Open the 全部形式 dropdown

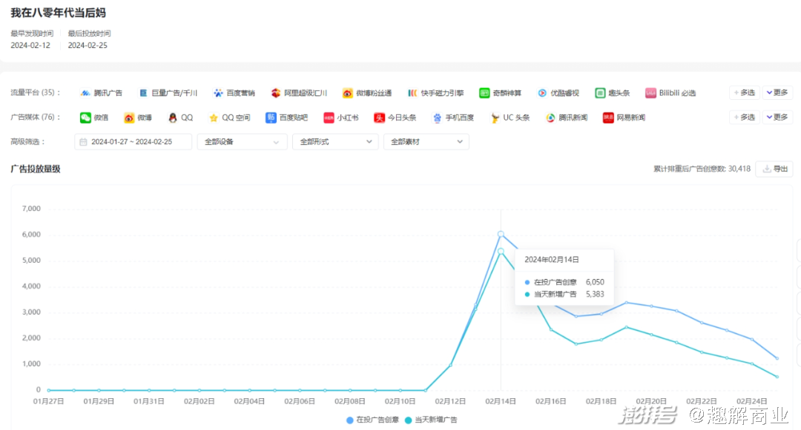click(335, 142)
